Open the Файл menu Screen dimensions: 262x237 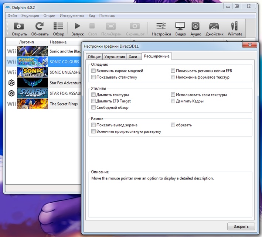point(12,16)
